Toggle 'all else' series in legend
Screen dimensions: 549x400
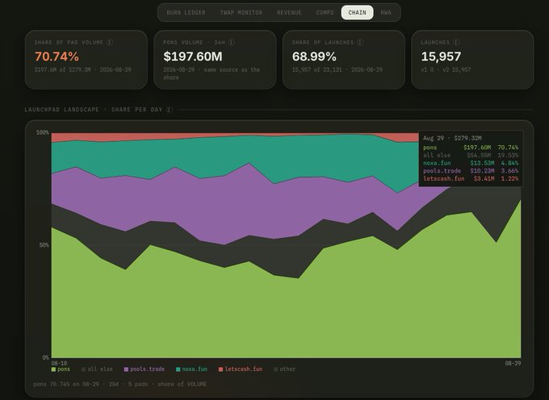tap(97, 369)
